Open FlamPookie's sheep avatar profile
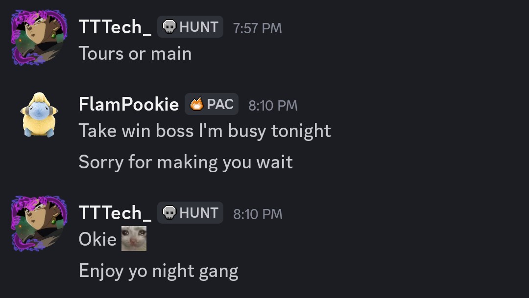 [x=39, y=115]
